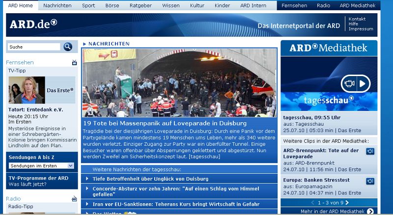This screenshot has height=215, width=393.
Task: Click video camera icon for Banken Stresstest clip
Action: (370, 181)
